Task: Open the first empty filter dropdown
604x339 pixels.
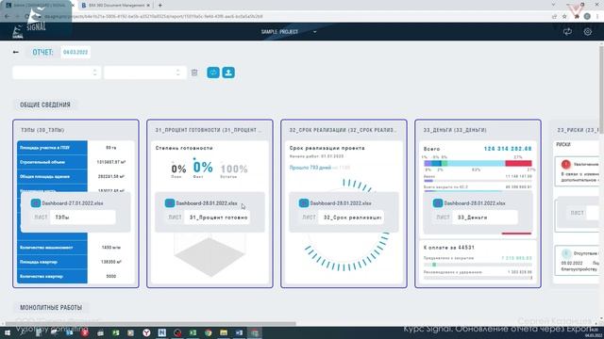Action: click(x=57, y=73)
